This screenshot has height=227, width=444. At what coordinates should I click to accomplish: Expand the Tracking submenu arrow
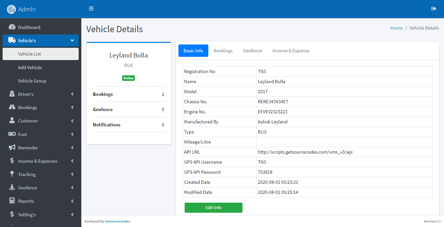[x=72, y=174]
